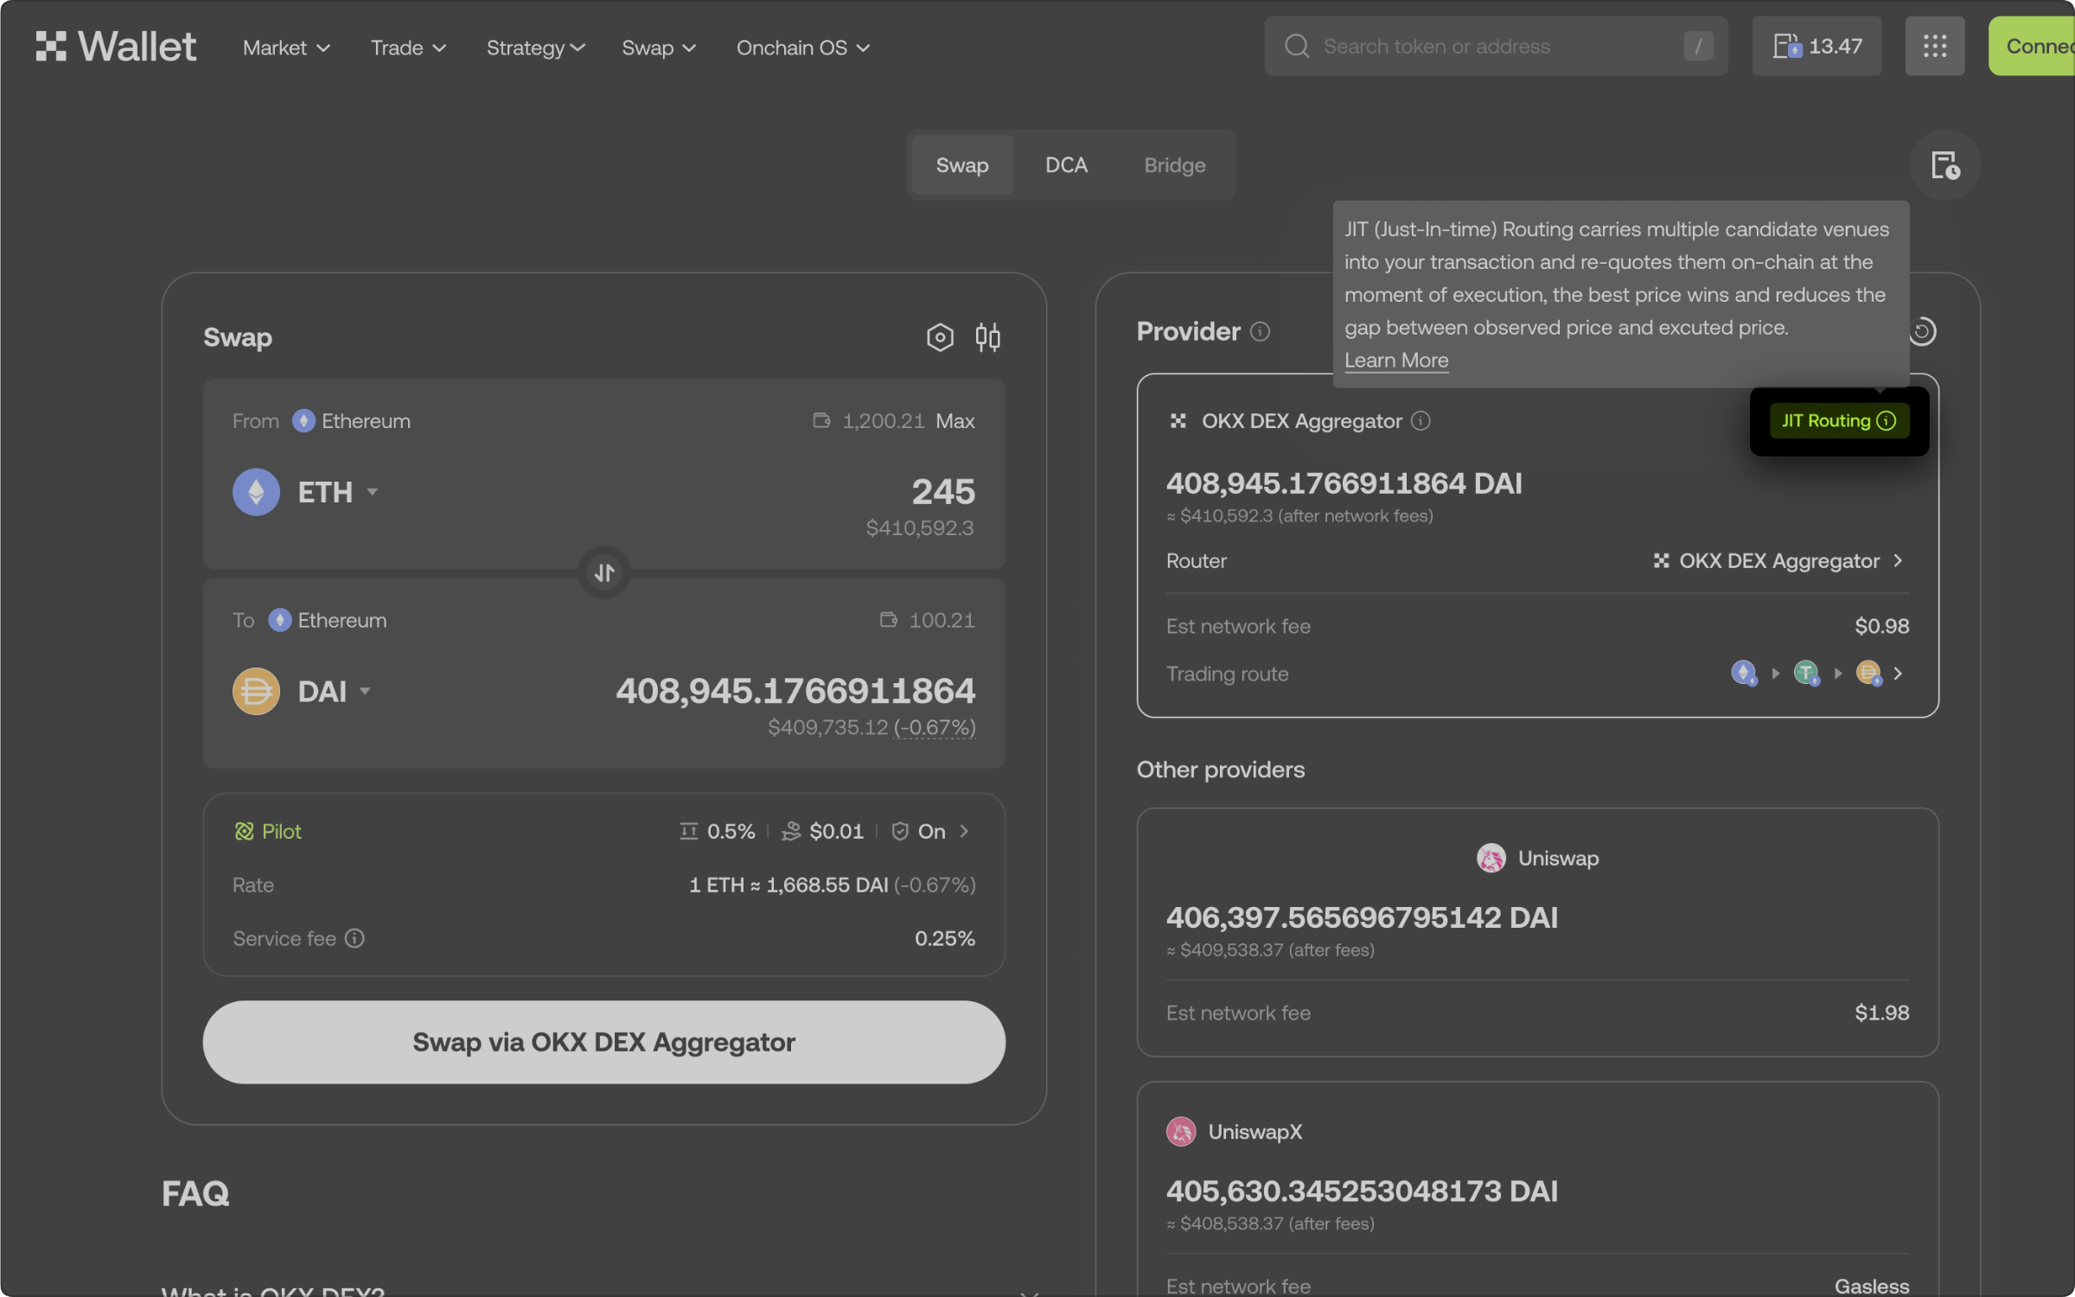This screenshot has height=1297, width=2075.
Task: Click the gas tracker 13.47 button
Action: tap(1816, 46)
